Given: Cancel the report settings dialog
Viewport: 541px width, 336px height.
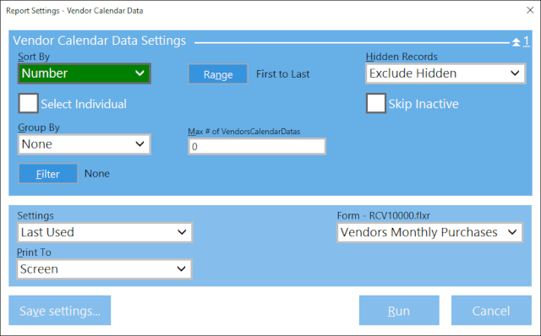Looking at the screenshot, I should tap(491, 311).
